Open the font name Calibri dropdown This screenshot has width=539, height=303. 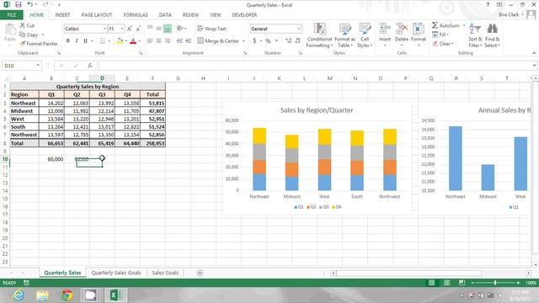tap(104, 29)
